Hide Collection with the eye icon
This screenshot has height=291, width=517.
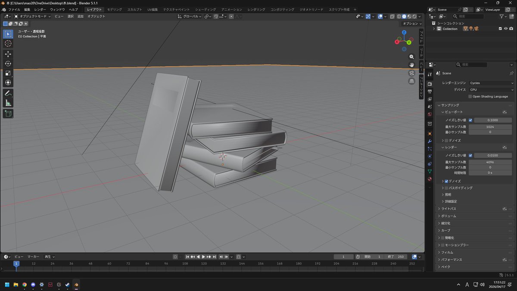pyautogui.click(x=506, y=28)
